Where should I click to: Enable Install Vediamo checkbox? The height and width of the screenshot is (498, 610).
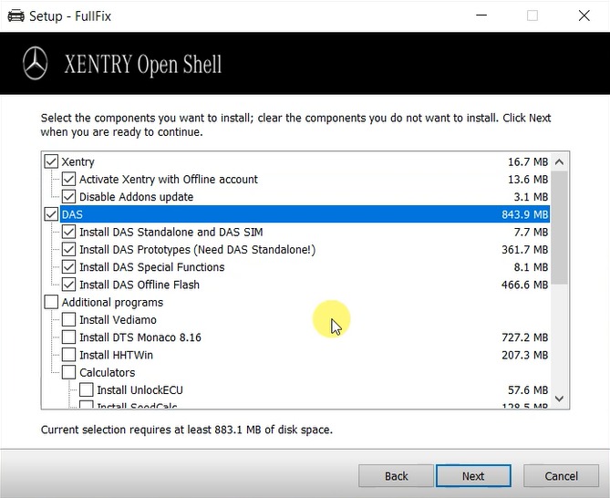pos(69,319)
